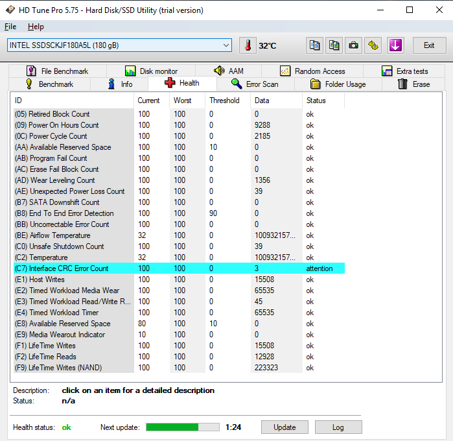
Task: Select the (AB) Program Fail Count row
Action: coord(179,158)
